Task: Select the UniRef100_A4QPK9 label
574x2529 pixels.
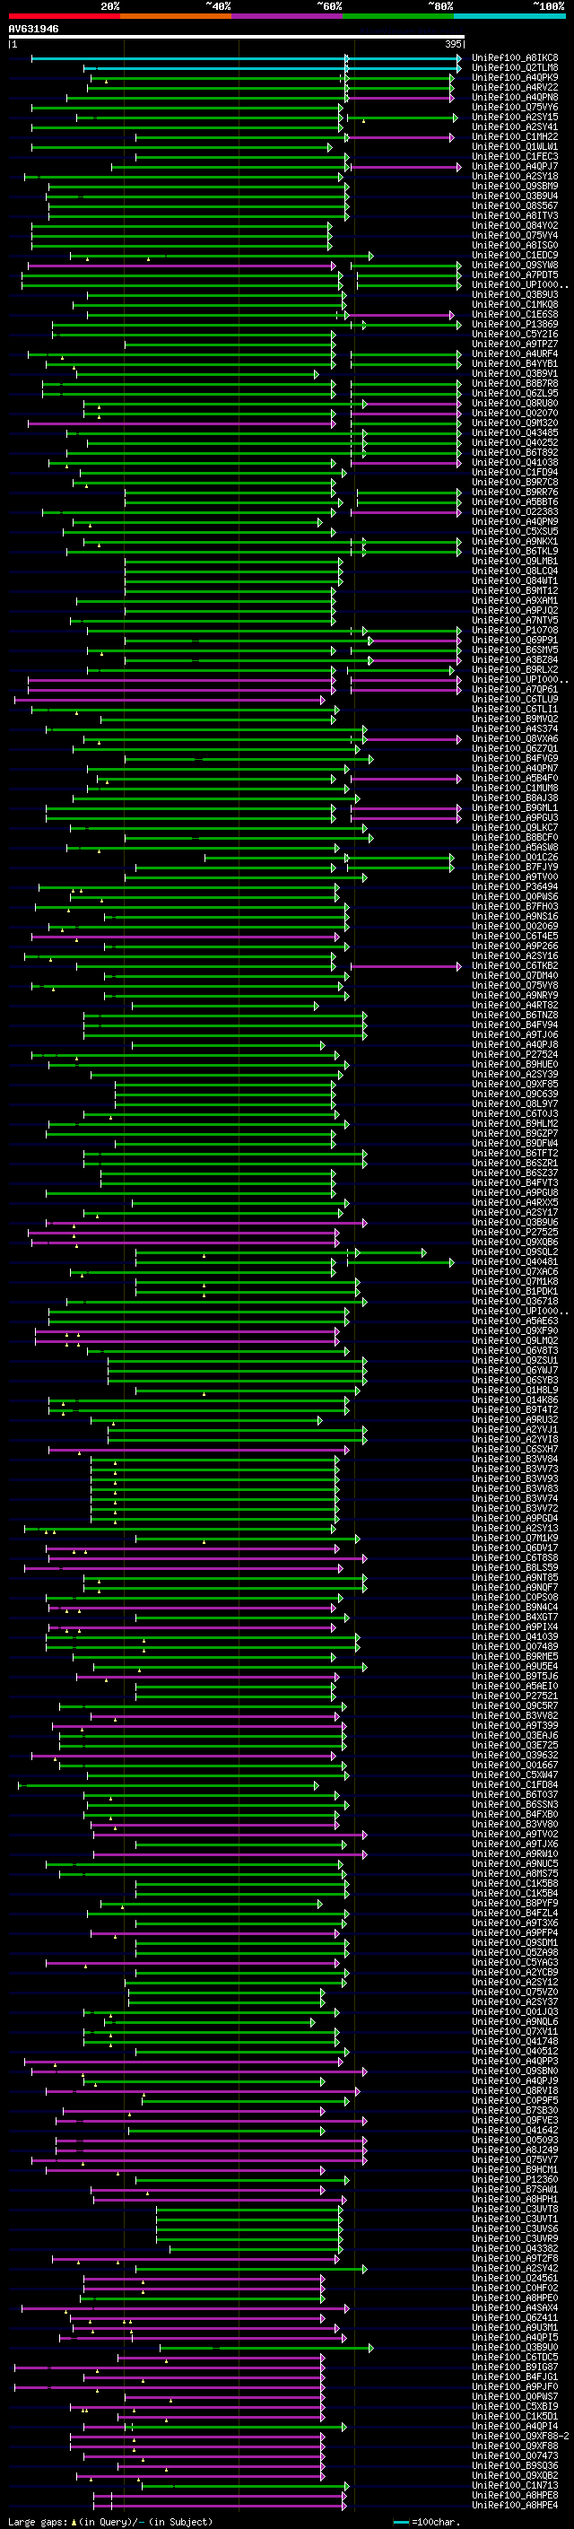Action: click(x=515, y=77)
